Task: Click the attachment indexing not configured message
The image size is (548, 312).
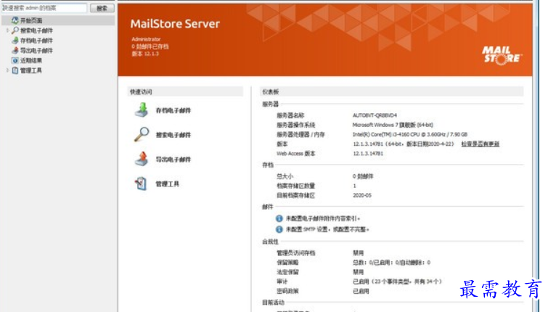Action: [x=323, y=218]
